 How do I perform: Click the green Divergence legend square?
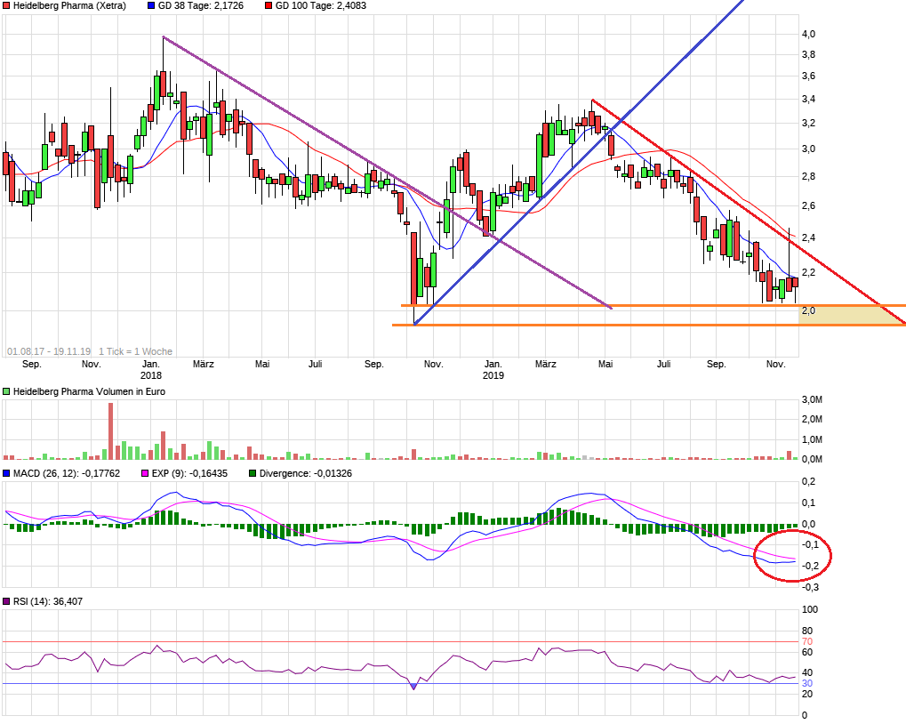(253, 474)
